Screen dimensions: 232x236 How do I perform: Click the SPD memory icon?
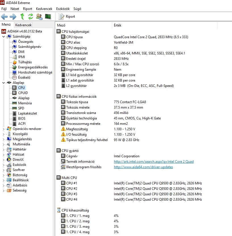pos(14,108)
